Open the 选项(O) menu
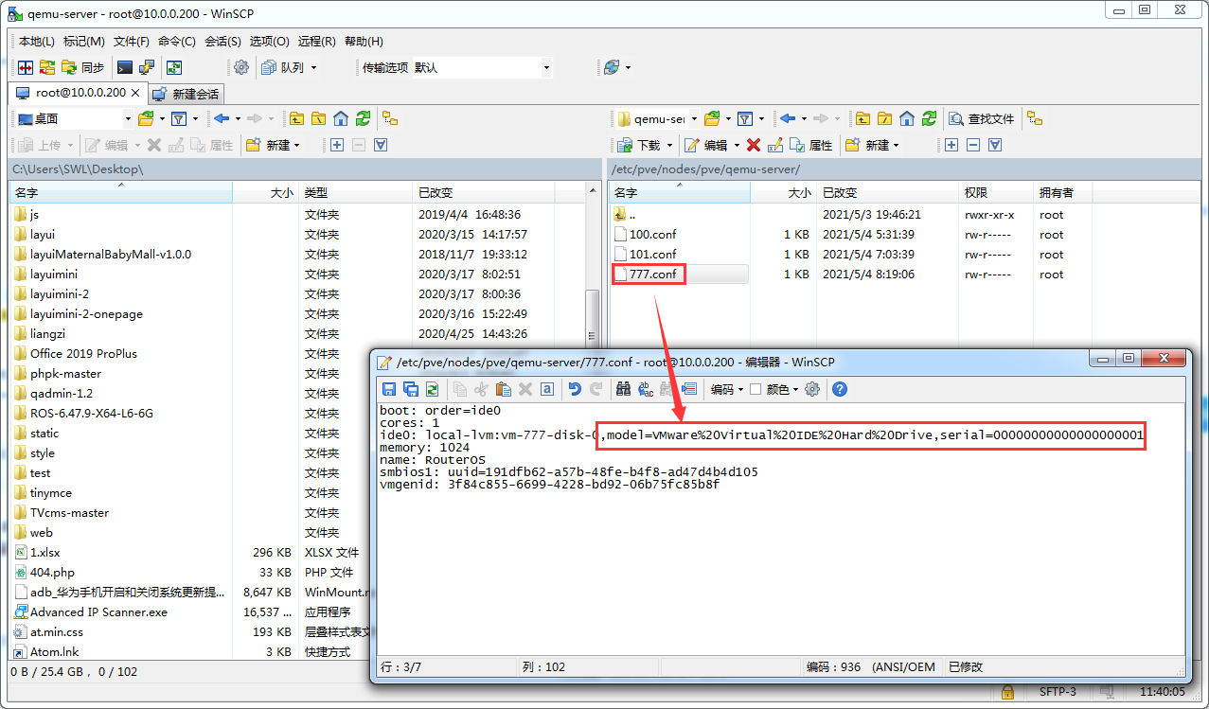Image resolution: width=1209 pixels, height=709 pixels. click(x=270, y=42)
